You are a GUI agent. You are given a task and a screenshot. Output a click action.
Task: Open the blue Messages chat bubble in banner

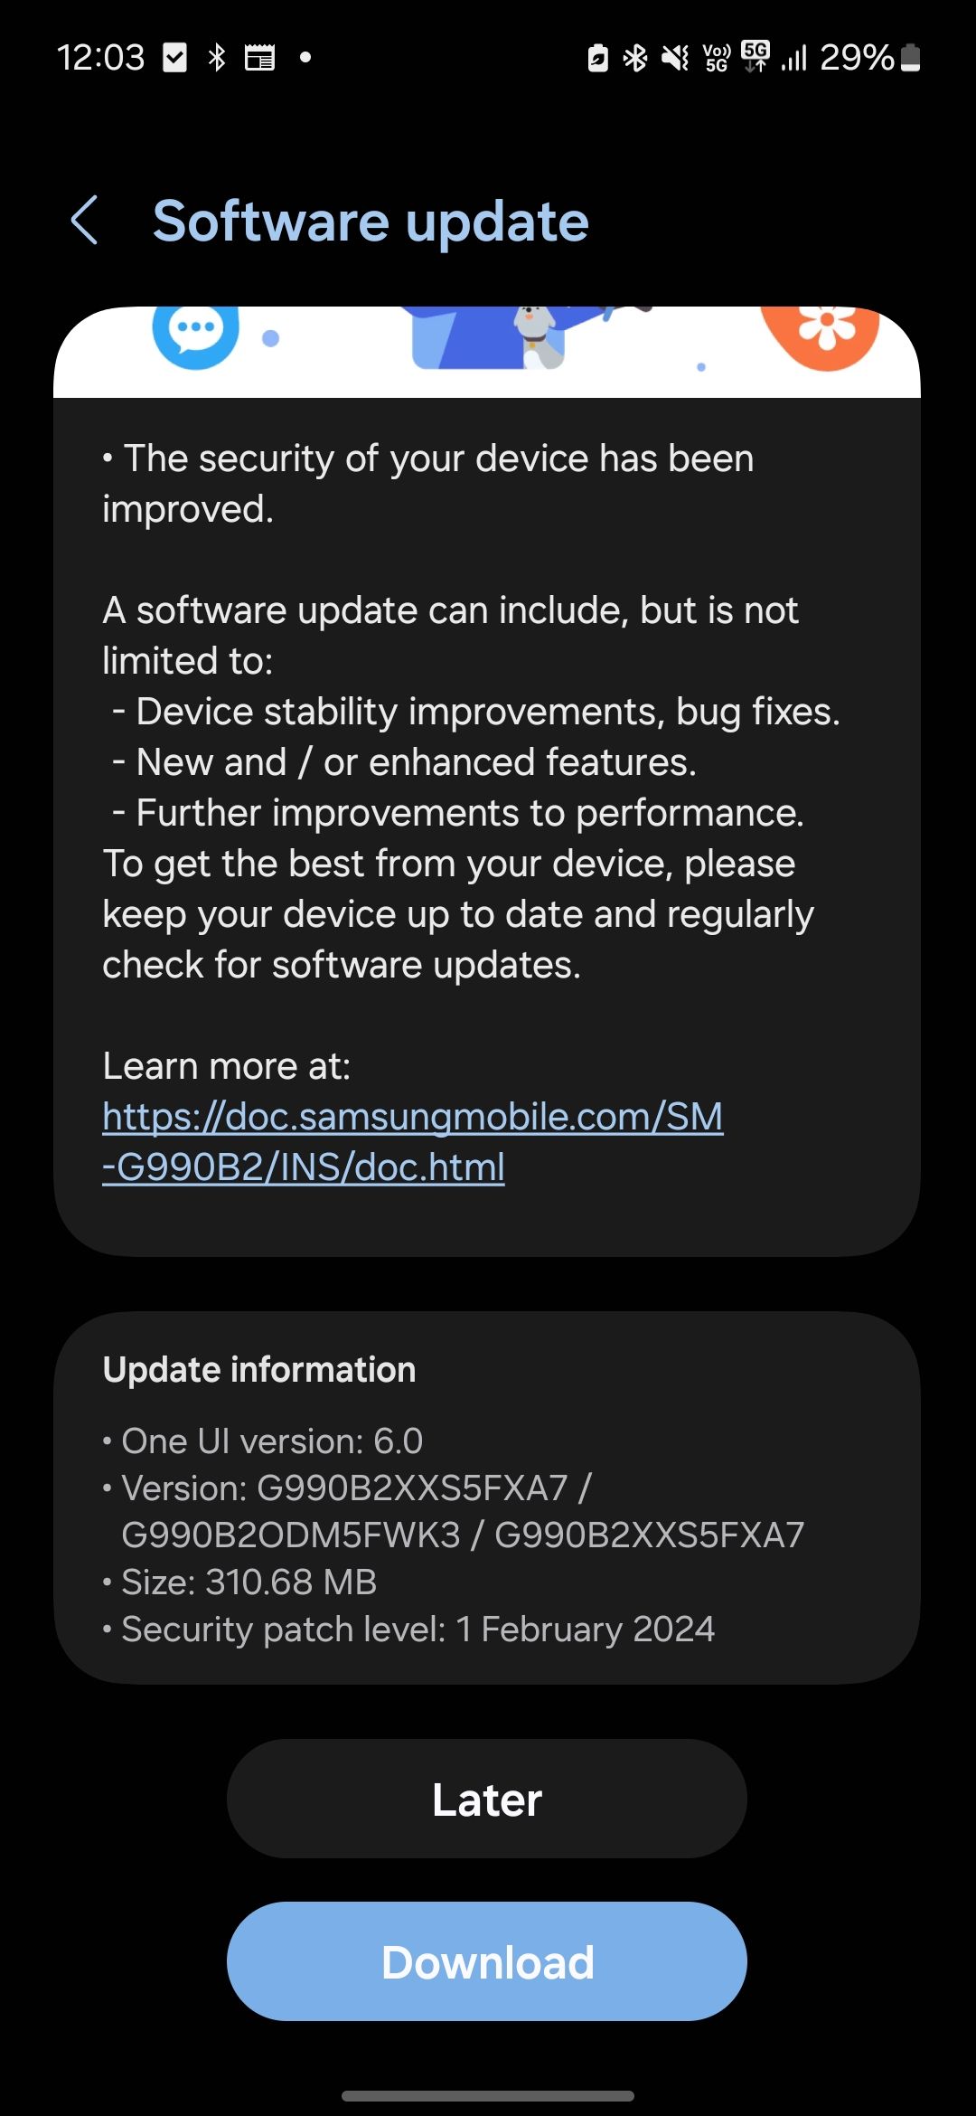tap(196, 335)
